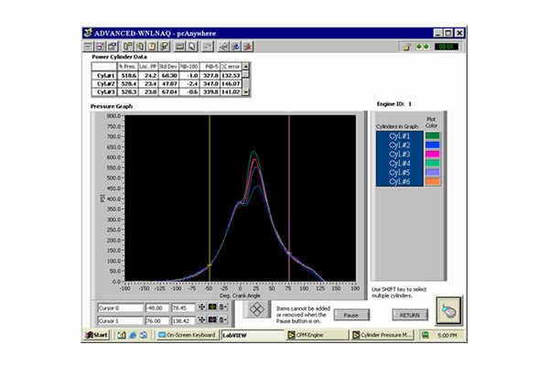The image size is (549, 366).
Task: Click the ninth pcAnywhere toolbar icon
Action: point(191,47)
